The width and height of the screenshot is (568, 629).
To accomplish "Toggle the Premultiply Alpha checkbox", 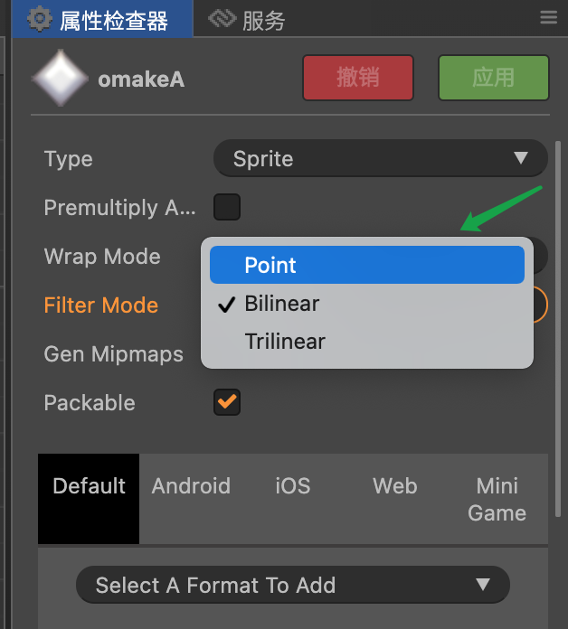I will tap(227, 208).
